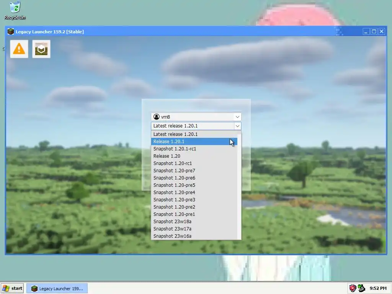Click the network computers tray icon

click(x=361, y=288)
